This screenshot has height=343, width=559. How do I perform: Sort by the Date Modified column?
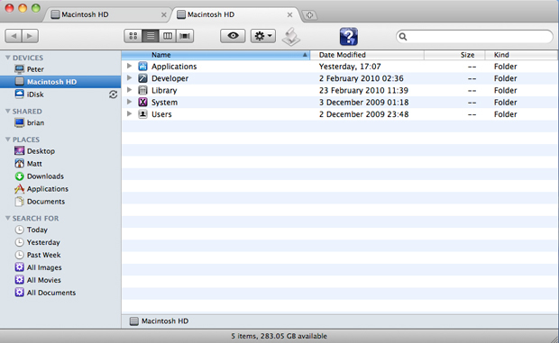coord(367,55)
